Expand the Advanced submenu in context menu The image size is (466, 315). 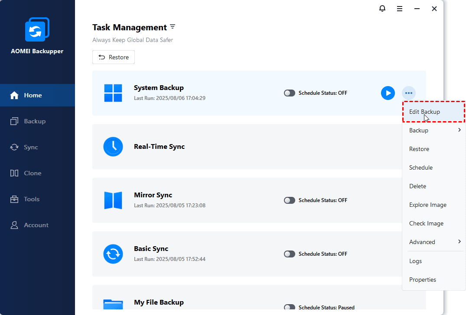459,242
